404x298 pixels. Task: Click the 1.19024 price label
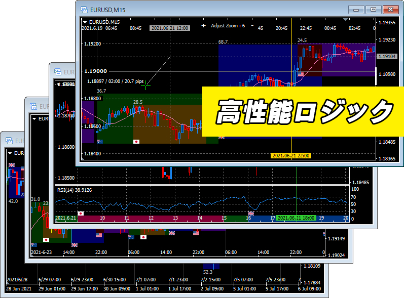click(336, 256)
